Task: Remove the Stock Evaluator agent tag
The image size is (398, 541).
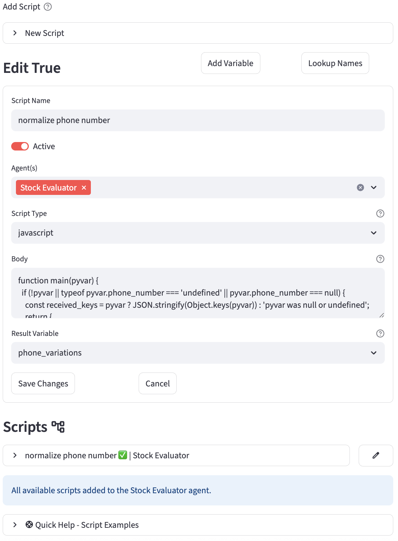Action: coord(84,188)
